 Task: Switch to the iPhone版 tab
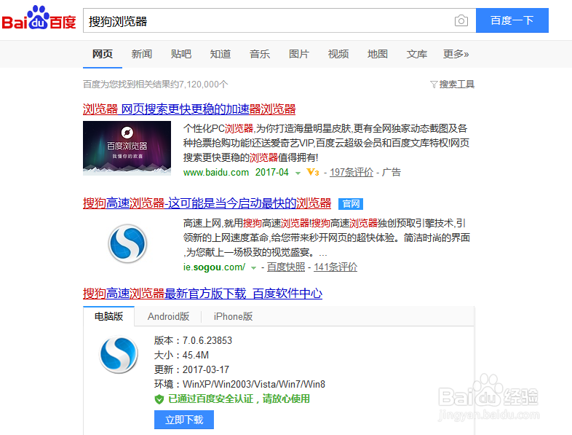(x=233, y=316)
